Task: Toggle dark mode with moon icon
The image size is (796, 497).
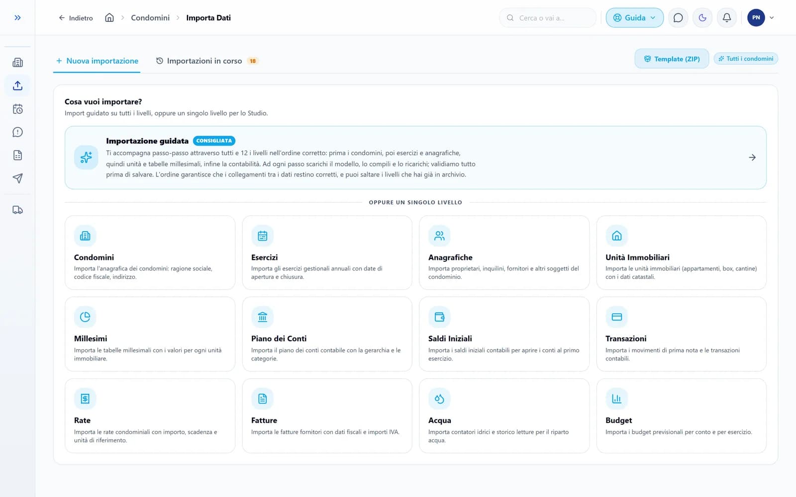Action: coord(702,18)
